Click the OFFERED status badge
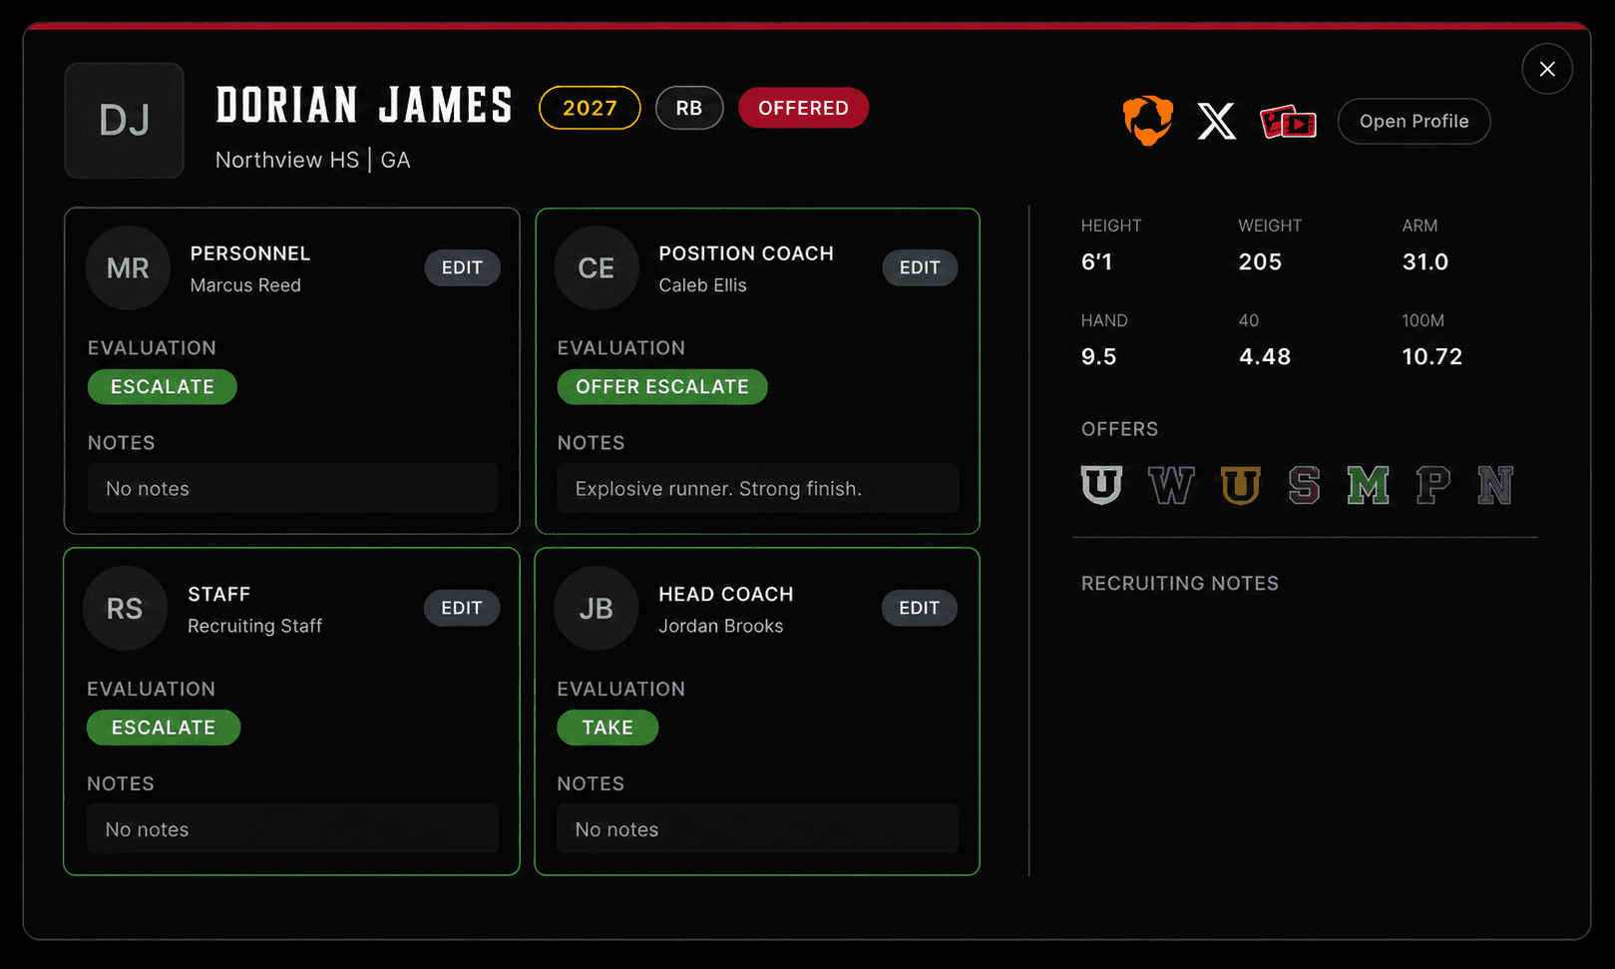 point(803,108)
